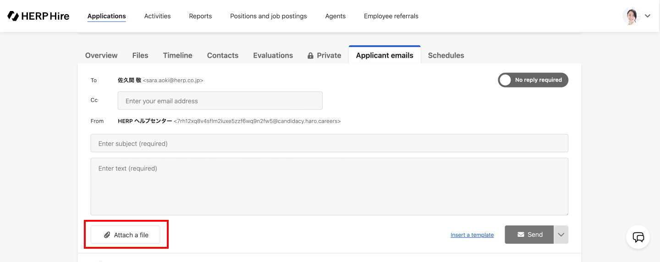The height and width of the screenshot is (262, 660).
Task: Open the Activities menu
Action: [157, 16]
